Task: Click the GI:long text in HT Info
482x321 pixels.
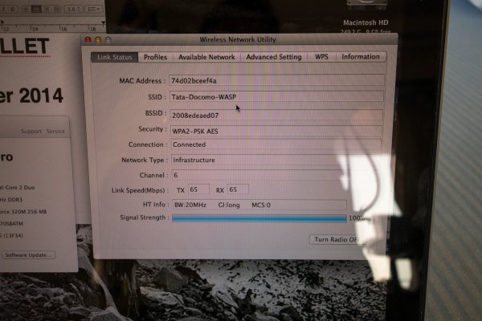Action: (x=229, y=205)
